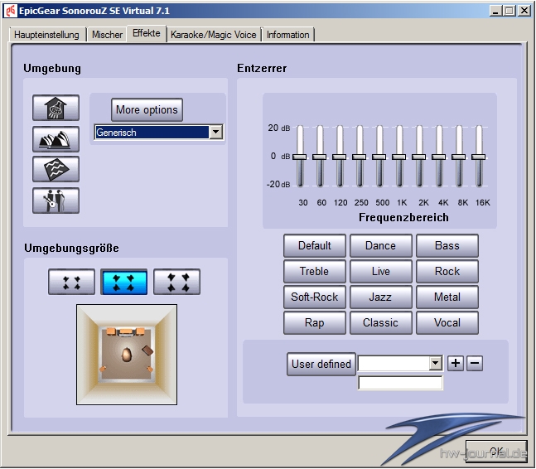Click the 250 Hz equalizer slider handle

click(360, 157)
